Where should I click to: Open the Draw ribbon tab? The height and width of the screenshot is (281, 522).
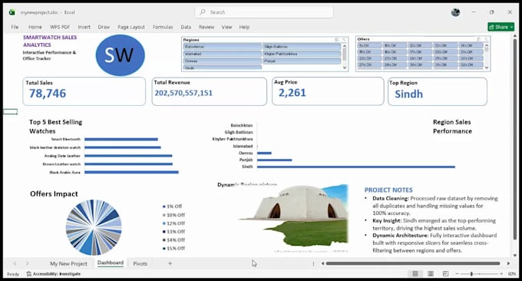[104, 27]
